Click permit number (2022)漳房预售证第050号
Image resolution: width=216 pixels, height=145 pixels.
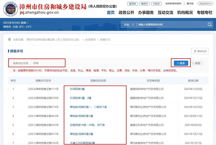pos(43,98)
